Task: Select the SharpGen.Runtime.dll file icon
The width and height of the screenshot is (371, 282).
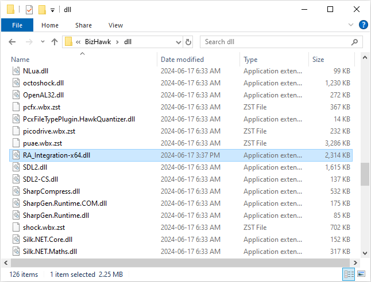Action: (x=16, y=216)
